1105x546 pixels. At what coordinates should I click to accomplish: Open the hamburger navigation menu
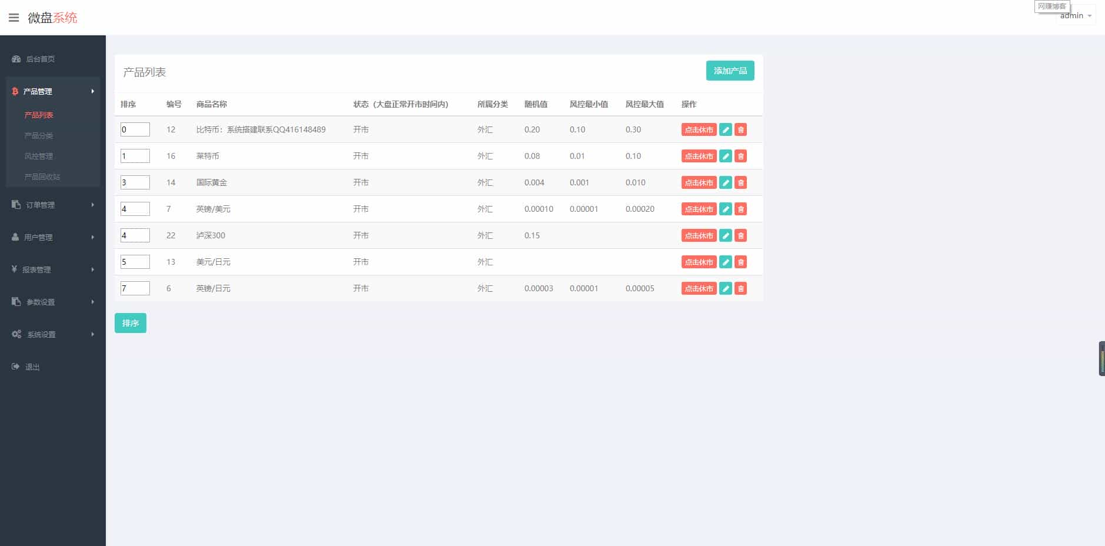coord(14,18)
